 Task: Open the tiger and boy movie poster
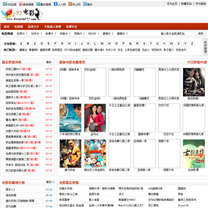tap(70, 118)
